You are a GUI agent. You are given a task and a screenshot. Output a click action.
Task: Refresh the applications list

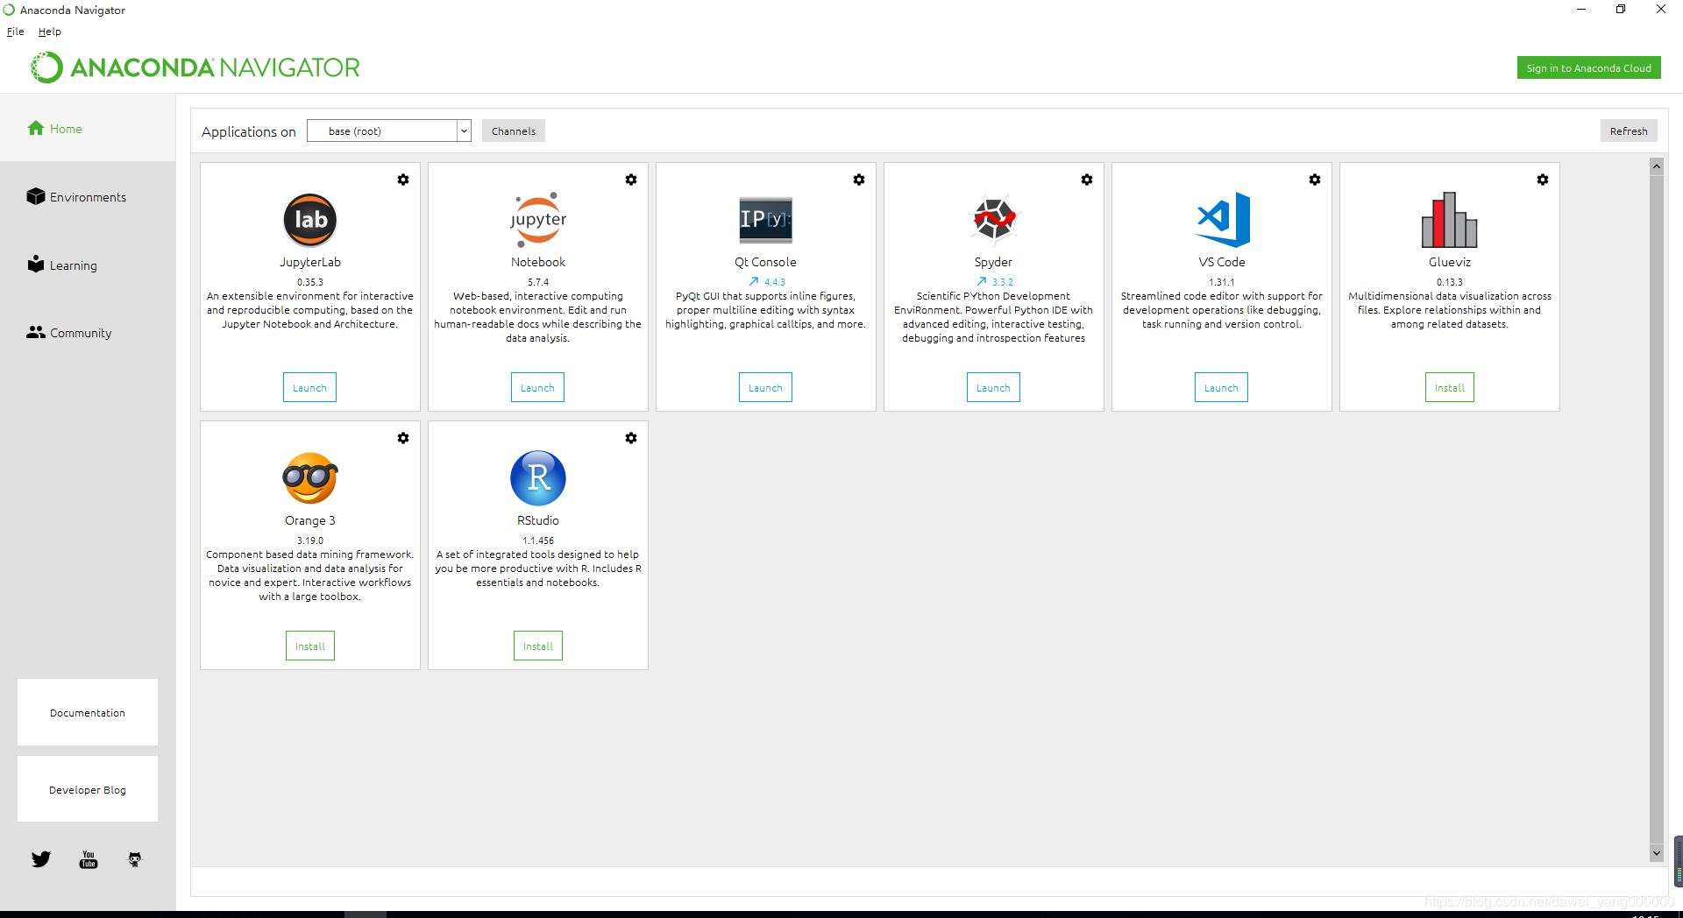click(1629, 131)
